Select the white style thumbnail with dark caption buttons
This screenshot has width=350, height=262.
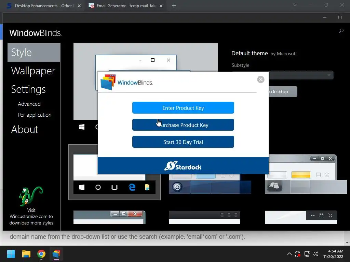click(x=301, y=217)
